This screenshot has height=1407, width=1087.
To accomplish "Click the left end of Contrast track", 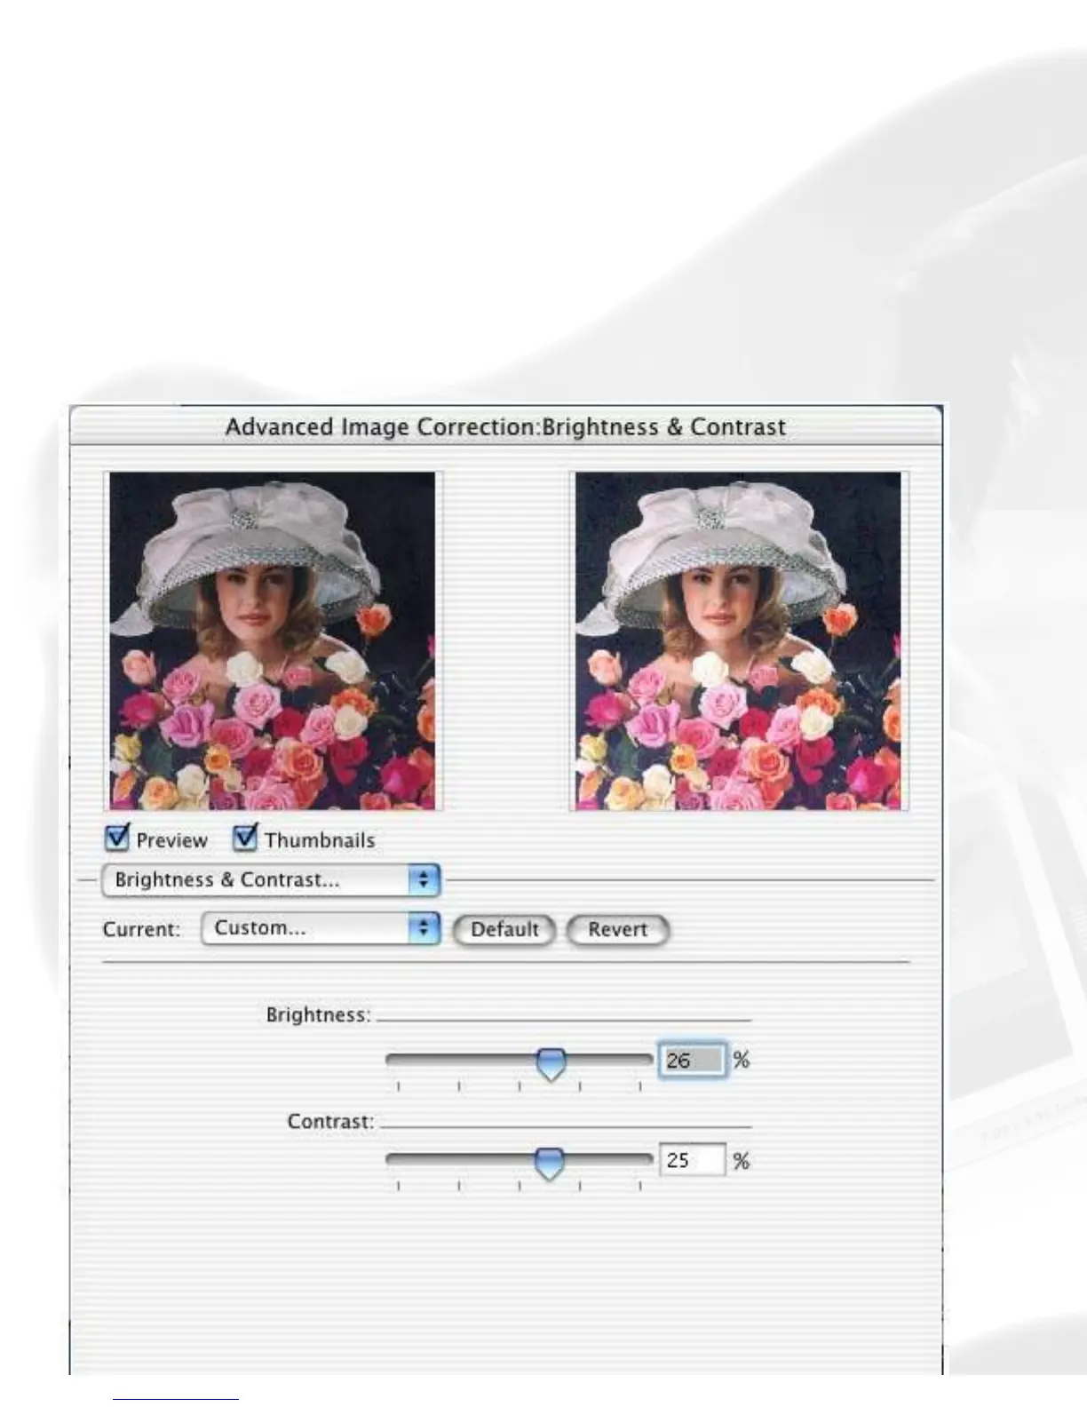I will pyautogui.click(x=391, y=1158).
